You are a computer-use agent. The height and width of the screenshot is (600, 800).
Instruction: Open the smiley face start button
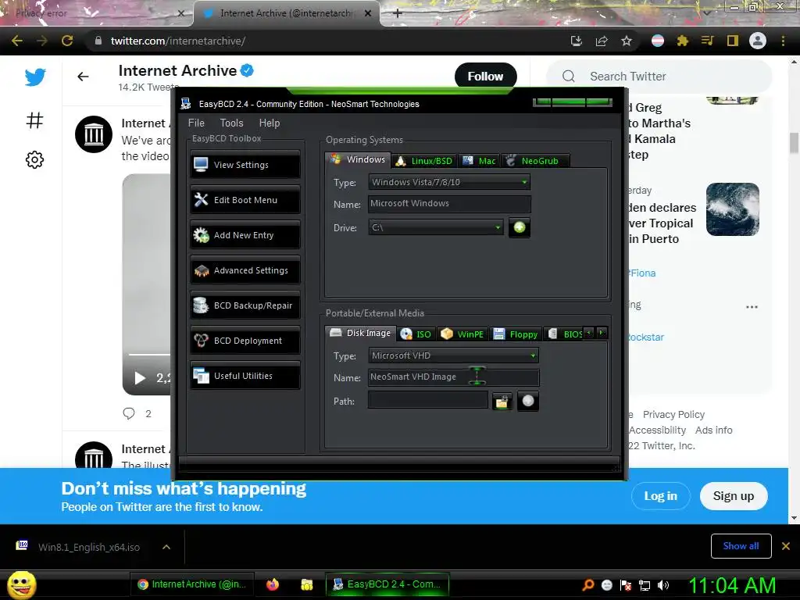(21, 585)
